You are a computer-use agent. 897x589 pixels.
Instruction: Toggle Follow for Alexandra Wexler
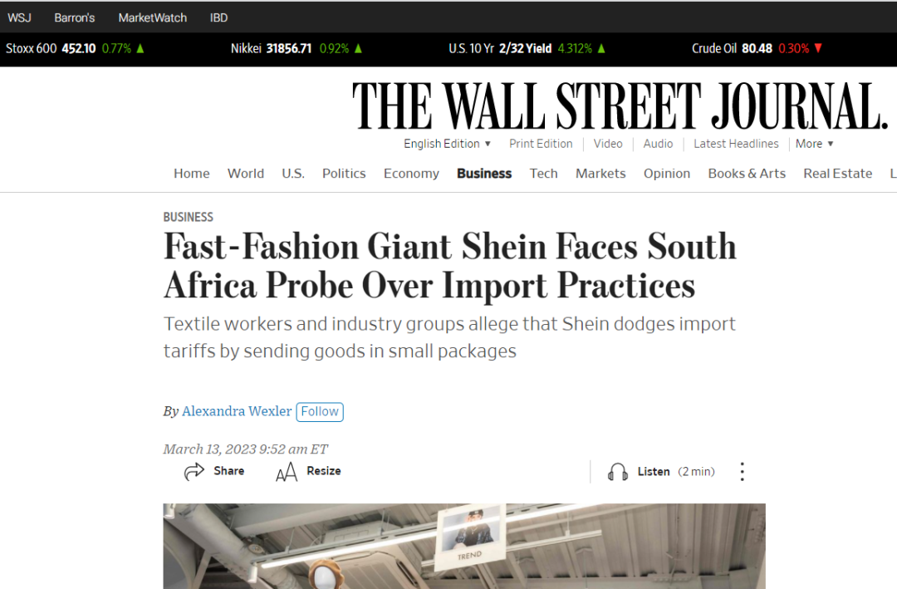(x=320, y=411)
